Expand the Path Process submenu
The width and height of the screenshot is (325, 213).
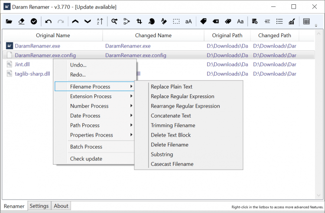[94, 125]
